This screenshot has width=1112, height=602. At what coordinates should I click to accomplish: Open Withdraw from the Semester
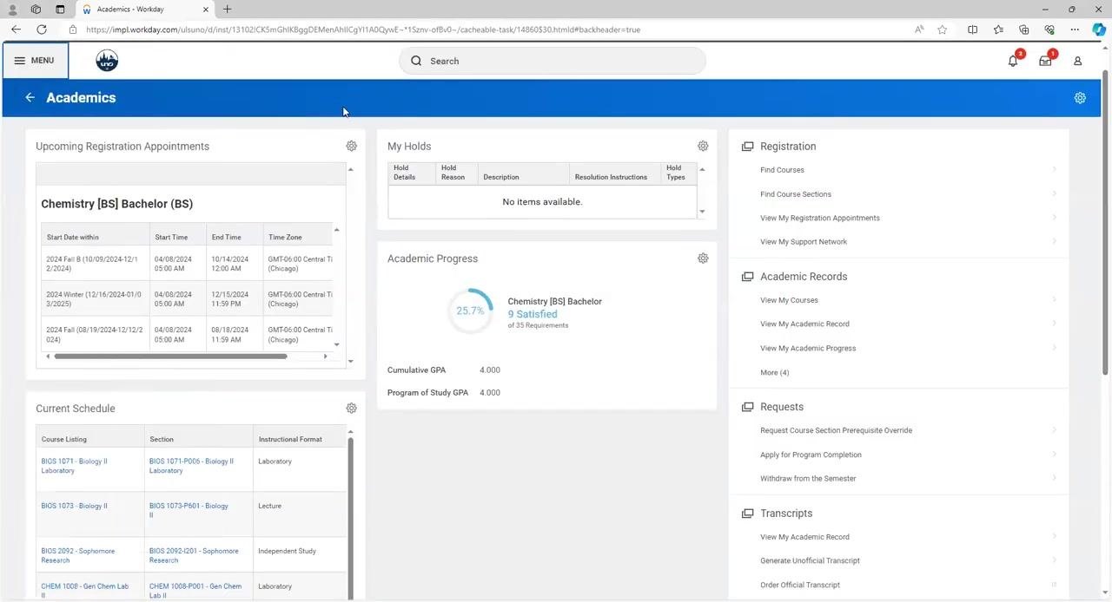tap(808, 479)
